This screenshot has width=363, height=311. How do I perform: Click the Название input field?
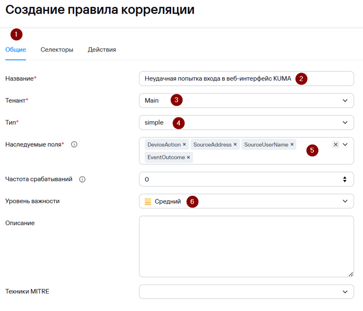coord(246,79)
